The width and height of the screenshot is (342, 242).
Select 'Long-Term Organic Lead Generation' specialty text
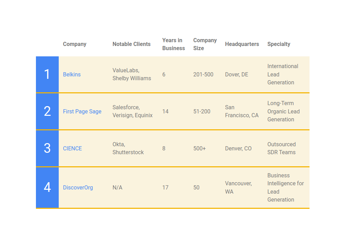click(x=284, y=112)
